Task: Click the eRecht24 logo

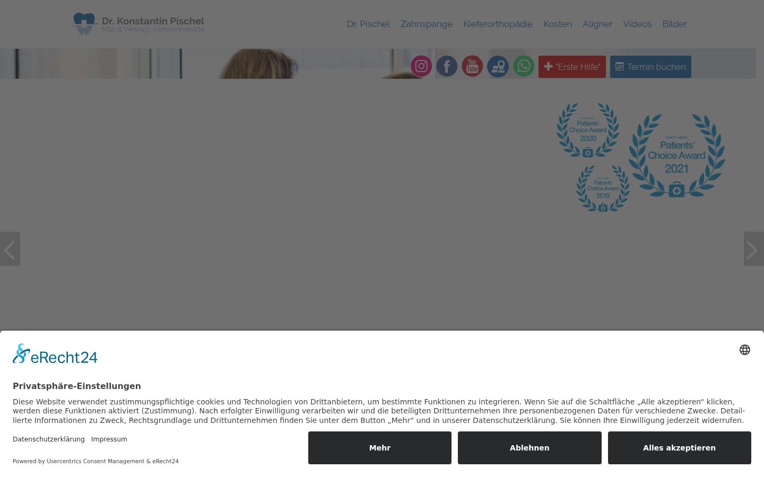Action: [x=55, y=354]
